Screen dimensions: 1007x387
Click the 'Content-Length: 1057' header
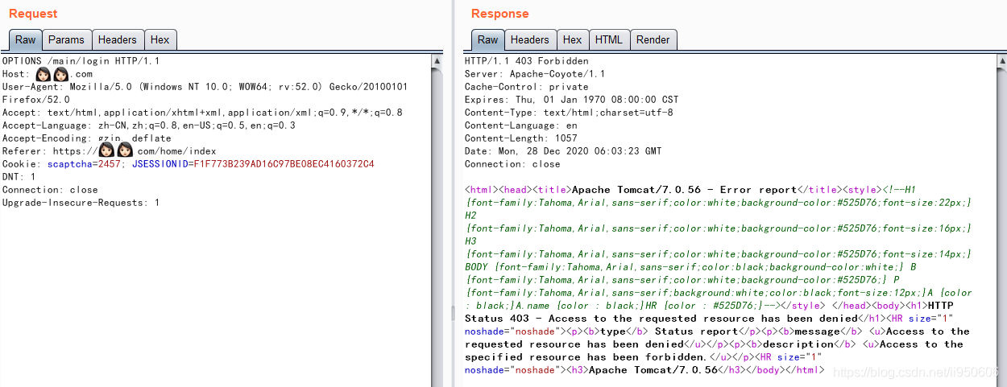[520, 138]
